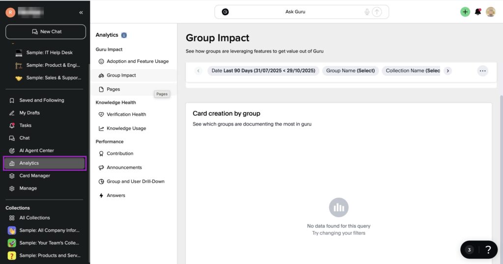
Task: Click the Card Manager stack icon
Action: [12, 176]
